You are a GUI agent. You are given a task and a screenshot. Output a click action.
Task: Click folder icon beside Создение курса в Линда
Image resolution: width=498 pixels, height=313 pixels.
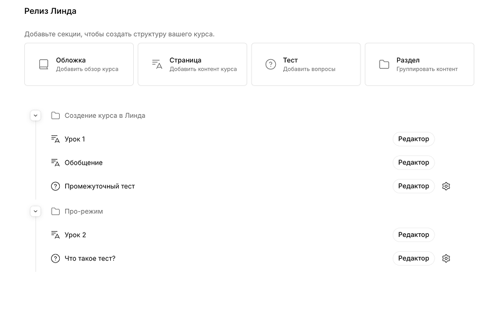pos(55,115)
